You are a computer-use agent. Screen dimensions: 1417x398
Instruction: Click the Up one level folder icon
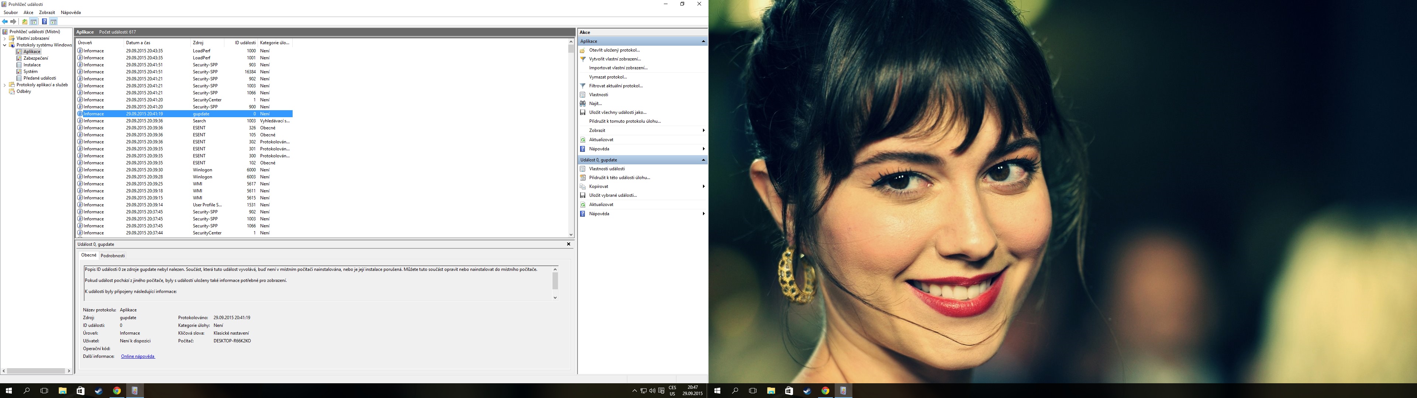coord(24,21)
